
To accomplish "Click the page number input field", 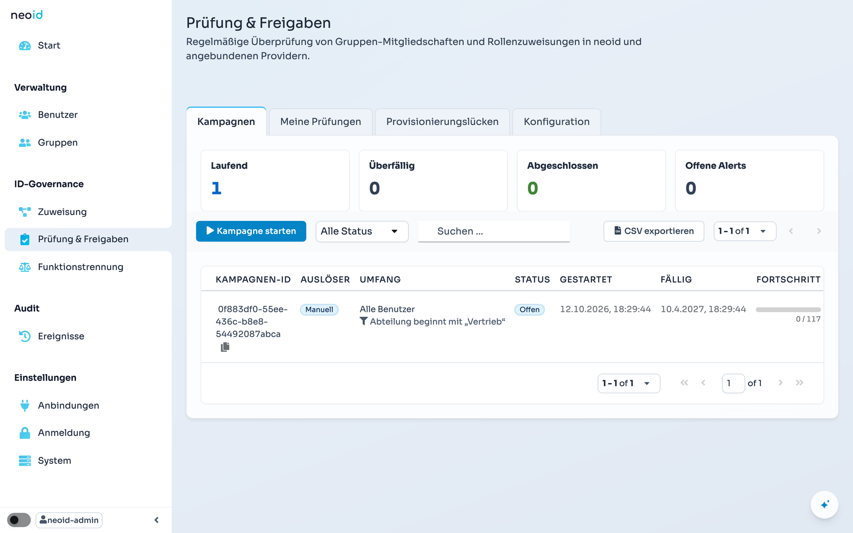I will point(733,383).
